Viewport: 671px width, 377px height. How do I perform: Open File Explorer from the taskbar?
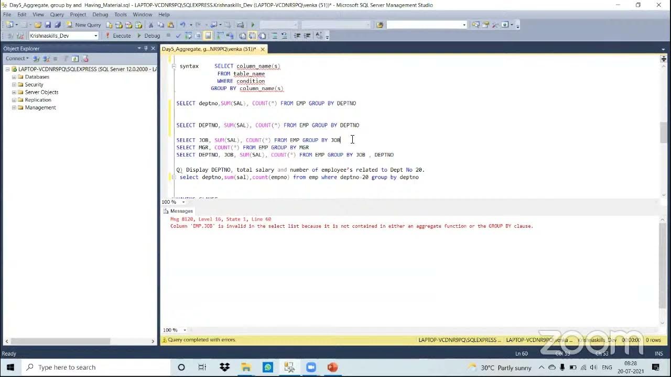(x=246, y=367)
